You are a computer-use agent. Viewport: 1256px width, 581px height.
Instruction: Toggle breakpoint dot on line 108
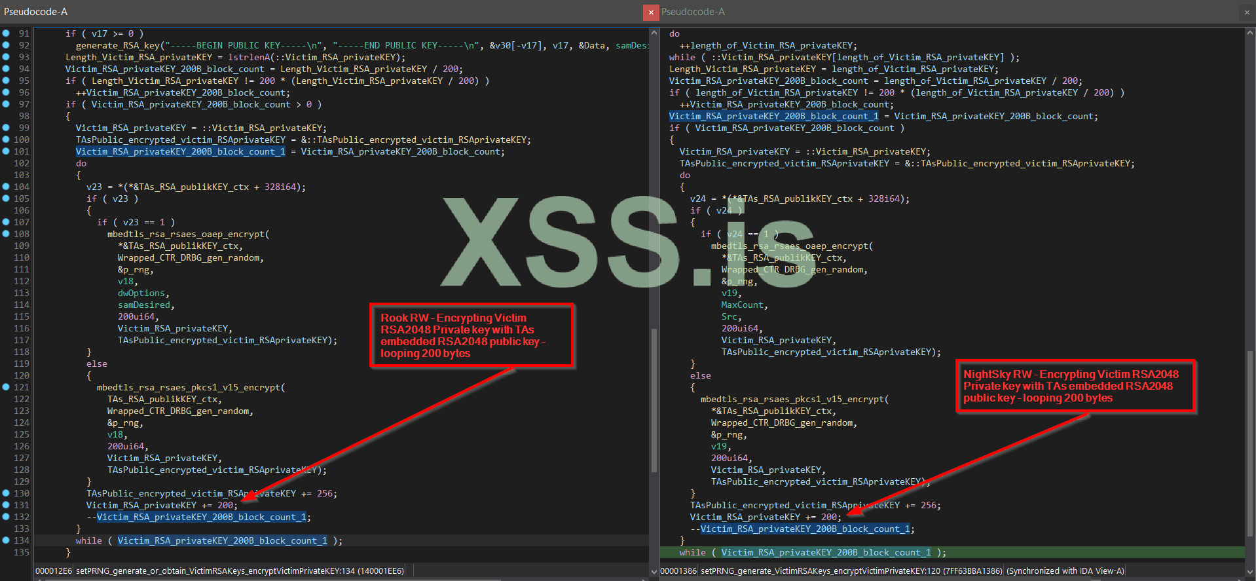(6, 234)
